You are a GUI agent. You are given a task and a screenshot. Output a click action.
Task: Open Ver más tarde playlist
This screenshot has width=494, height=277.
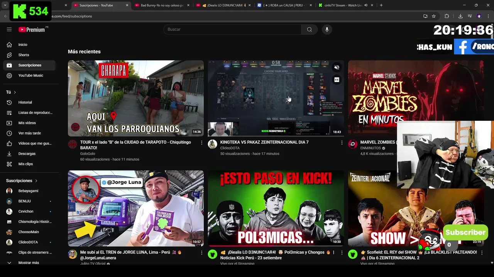click(x=29, y=133)
